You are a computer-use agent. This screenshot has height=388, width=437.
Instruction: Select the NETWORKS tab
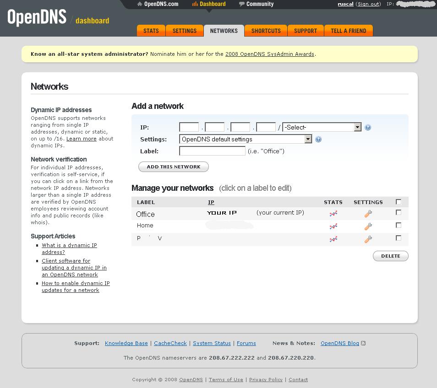[224, 31]
